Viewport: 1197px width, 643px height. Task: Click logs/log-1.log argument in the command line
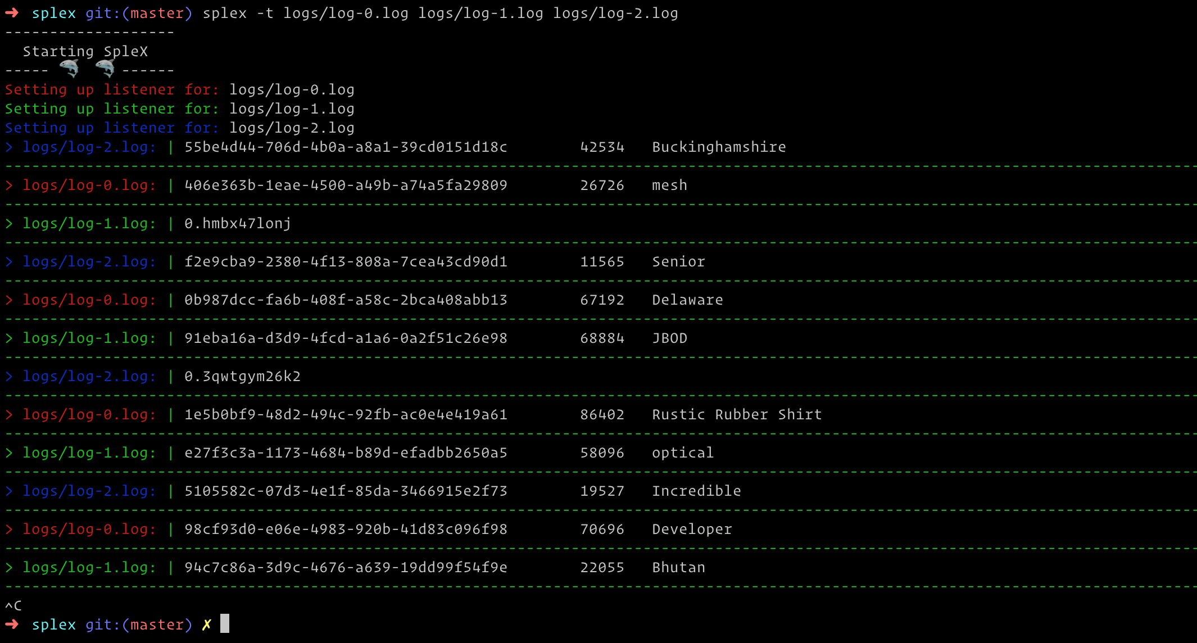pos(480,13)
